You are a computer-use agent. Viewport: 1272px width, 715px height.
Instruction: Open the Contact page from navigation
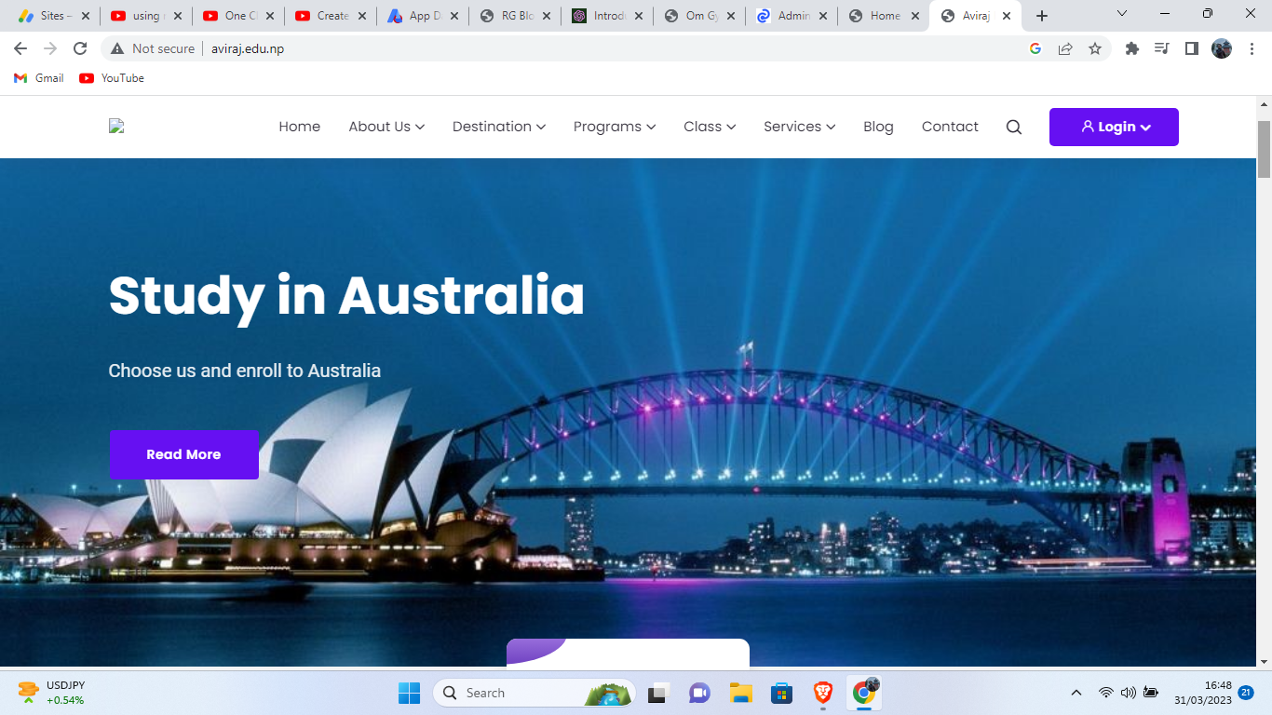[950, 127]
